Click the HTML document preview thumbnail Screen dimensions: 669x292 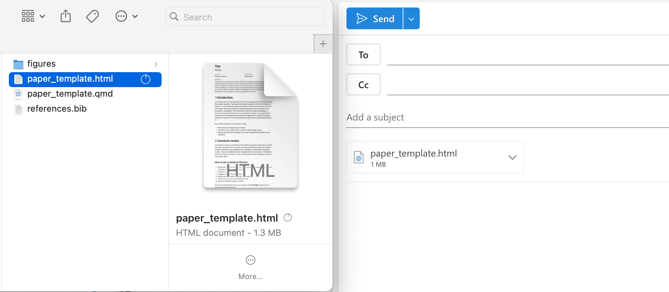[x=251, y=126]
